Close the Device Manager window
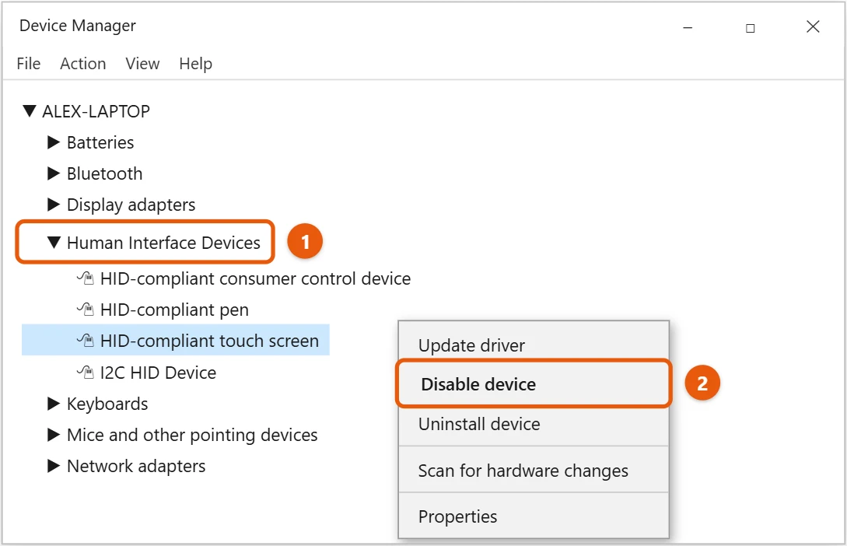Image resolution: width=847 pixels, height=546 pixels. [813, 26]
